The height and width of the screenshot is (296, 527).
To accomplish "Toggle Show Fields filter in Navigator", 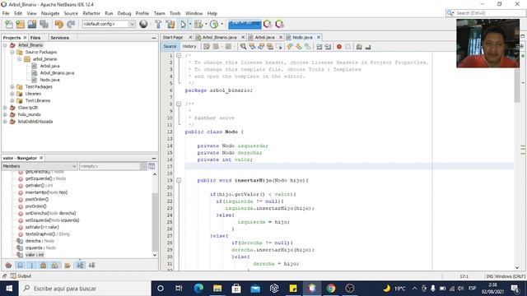I will [21, 265].
